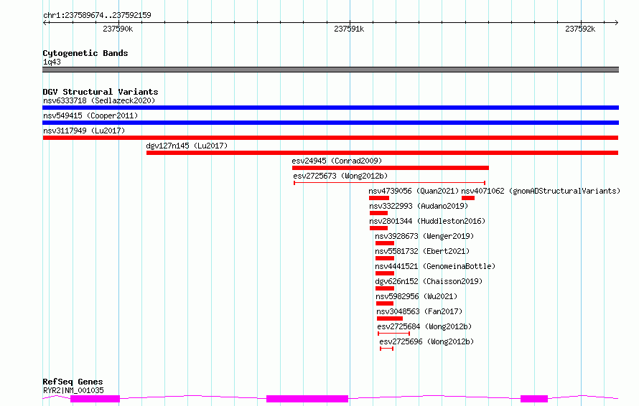The image size is (639, 406).
Task: Open the esv2725684 (Wong2012b) label
Action: (424, 326)
